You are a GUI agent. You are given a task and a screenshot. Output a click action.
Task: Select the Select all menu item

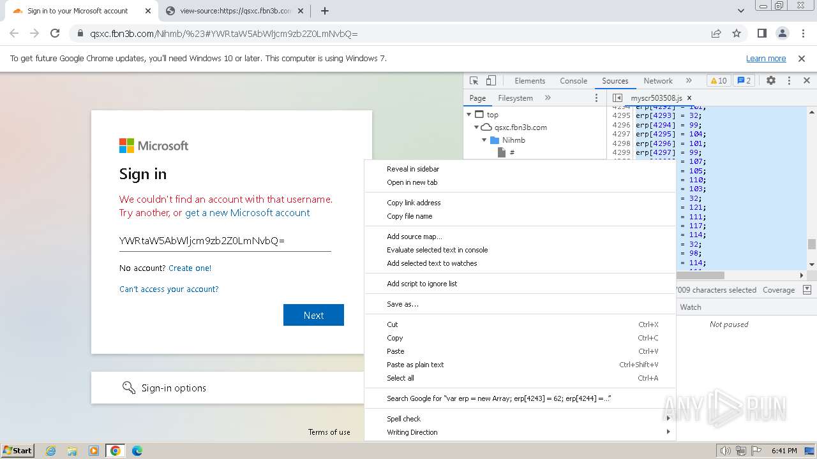coord(520,378)
